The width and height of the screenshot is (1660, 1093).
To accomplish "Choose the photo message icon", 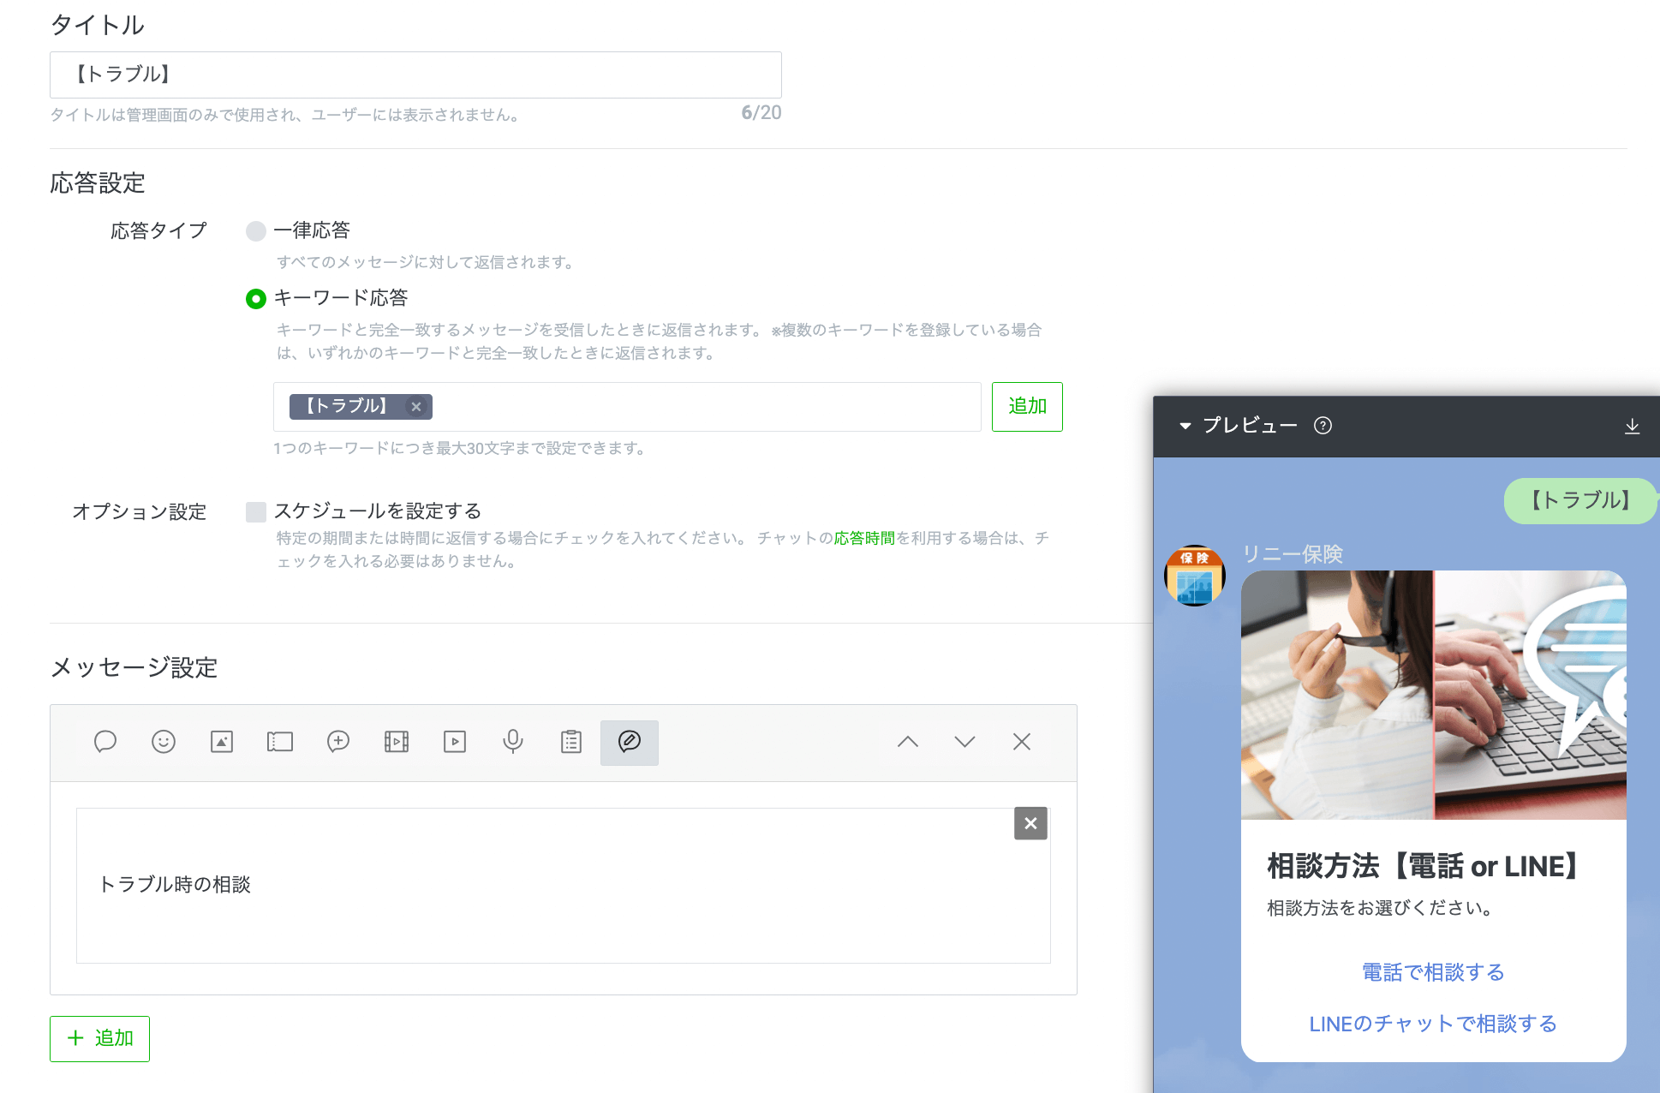I will (222, 742).
